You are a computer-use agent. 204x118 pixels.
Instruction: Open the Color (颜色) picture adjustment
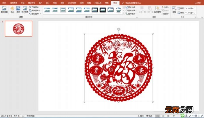[x=18, y=10]
